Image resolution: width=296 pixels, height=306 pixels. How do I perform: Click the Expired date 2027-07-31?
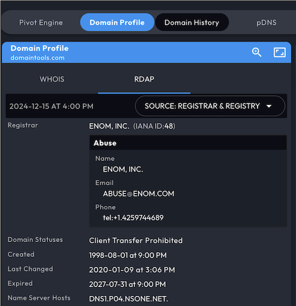tap(127, 284)
